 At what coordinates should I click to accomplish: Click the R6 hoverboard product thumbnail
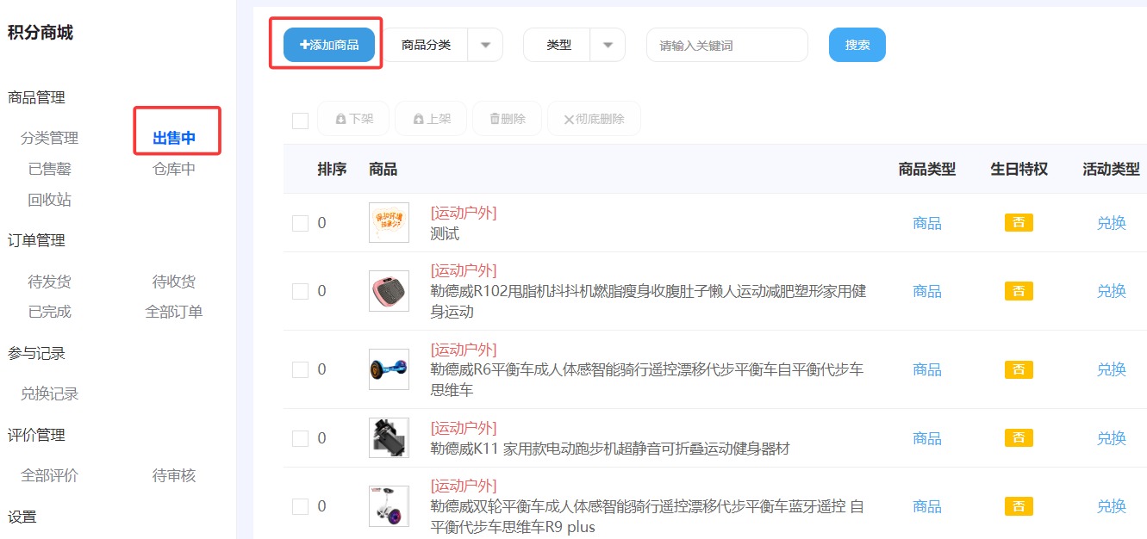[389, 369]
